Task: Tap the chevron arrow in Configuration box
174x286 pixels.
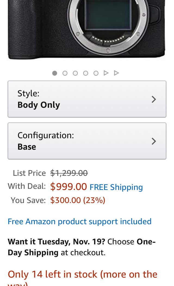Action: click(x=154, y=141)
